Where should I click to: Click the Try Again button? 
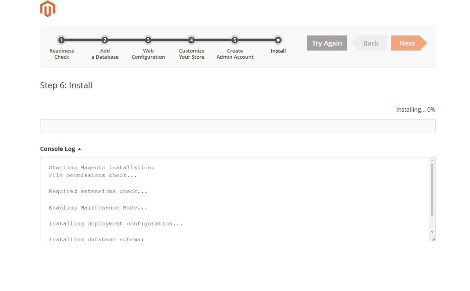[x=327, y=43]
